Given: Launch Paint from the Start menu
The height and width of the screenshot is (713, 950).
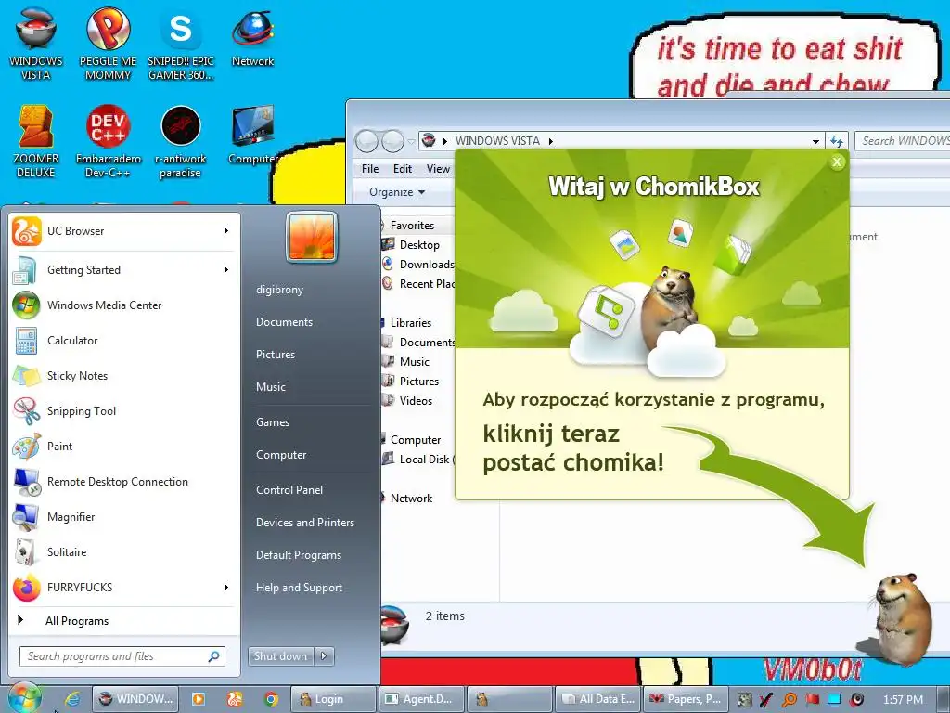Looking at the screenshot, I should (123, 447).
